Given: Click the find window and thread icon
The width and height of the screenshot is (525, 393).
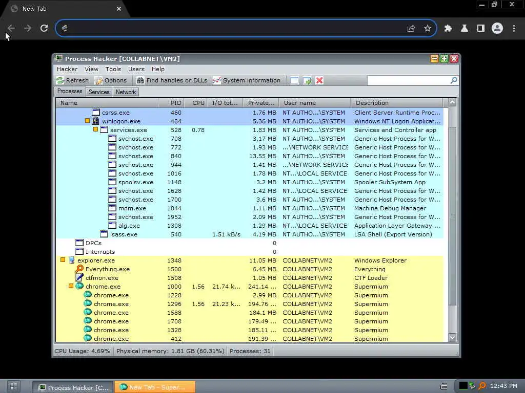Looking at the screenshot, I should click(x=307, y=80).
